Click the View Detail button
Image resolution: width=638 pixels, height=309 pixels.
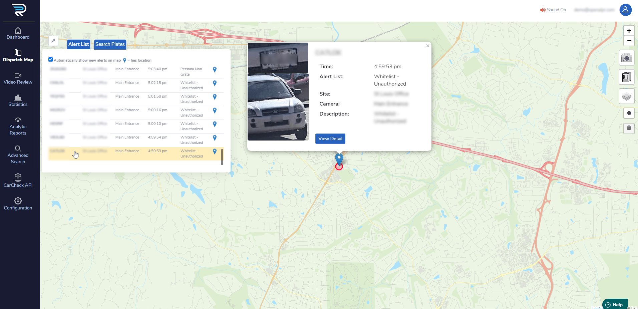pyautogui.click(x=330, y=139)
